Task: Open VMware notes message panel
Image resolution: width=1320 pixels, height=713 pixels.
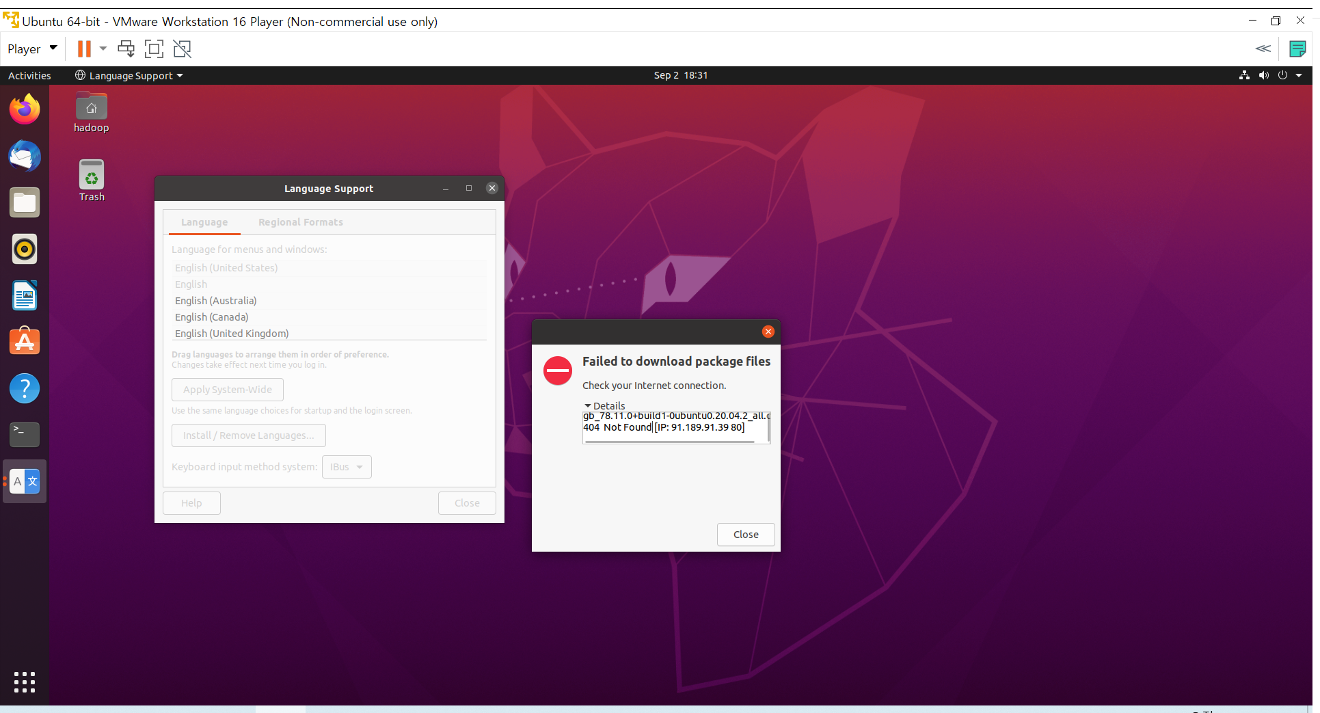Action: pos(1297,49)
